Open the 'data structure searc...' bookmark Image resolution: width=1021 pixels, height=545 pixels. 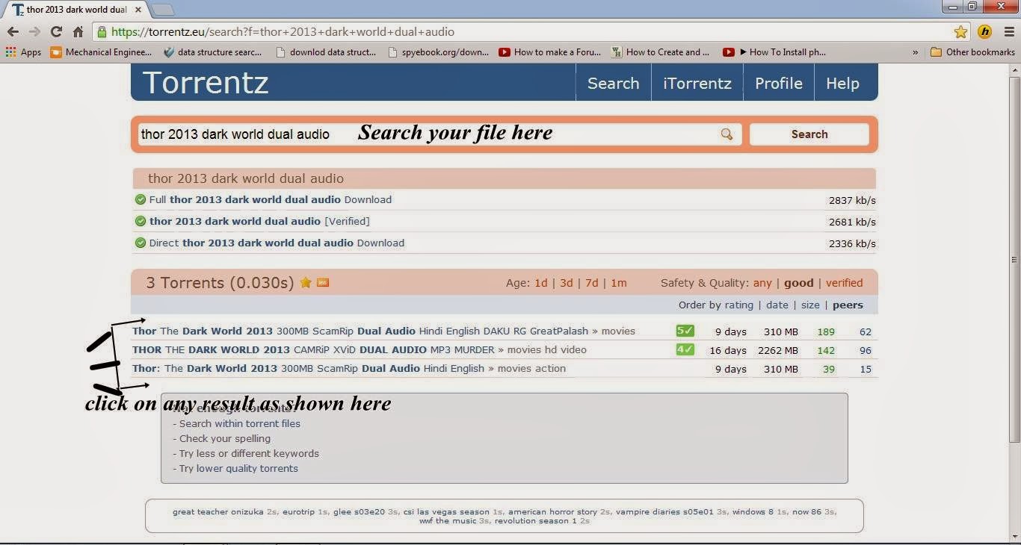pos(212,52)
